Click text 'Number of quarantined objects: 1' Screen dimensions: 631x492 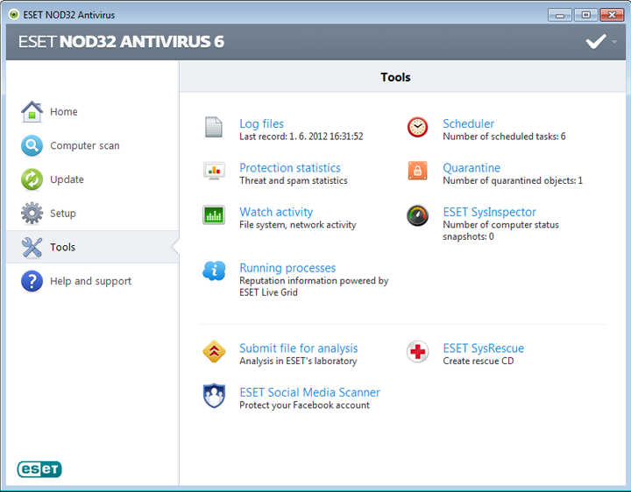pos(513,181)
